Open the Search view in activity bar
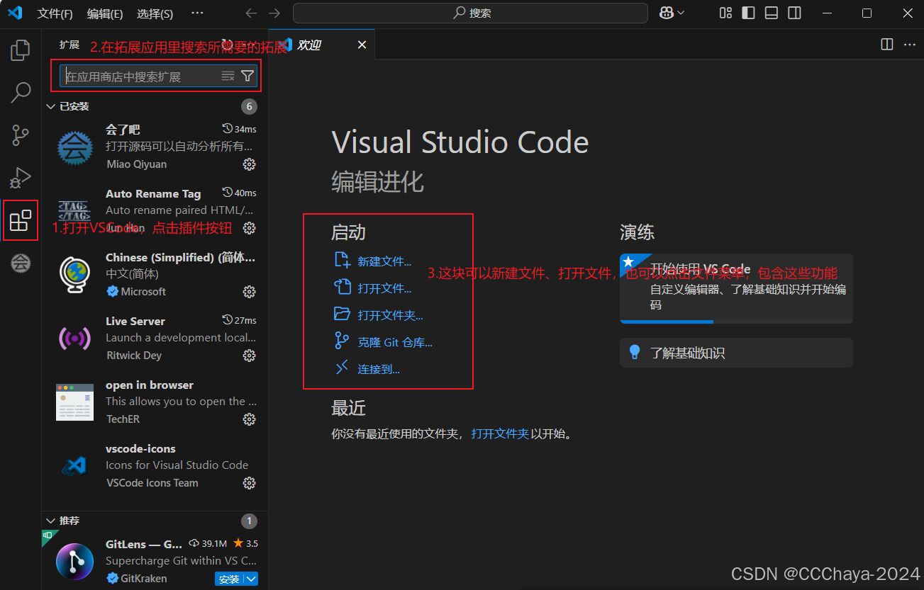 (x=21, y=91)
